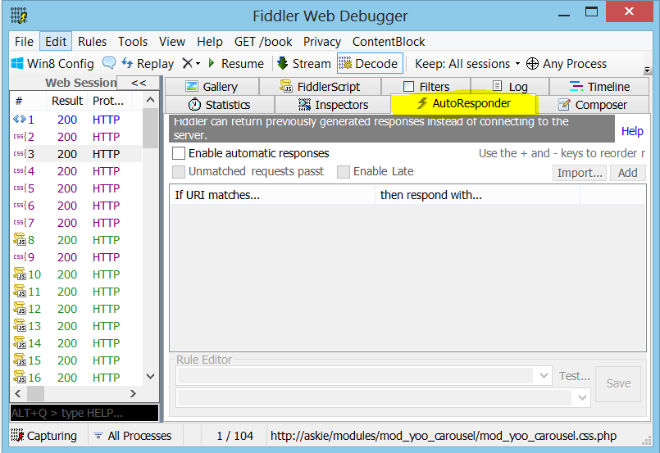Screen dimensions: 660x453
Task: Select session row 3
Action: pos(76,154)
